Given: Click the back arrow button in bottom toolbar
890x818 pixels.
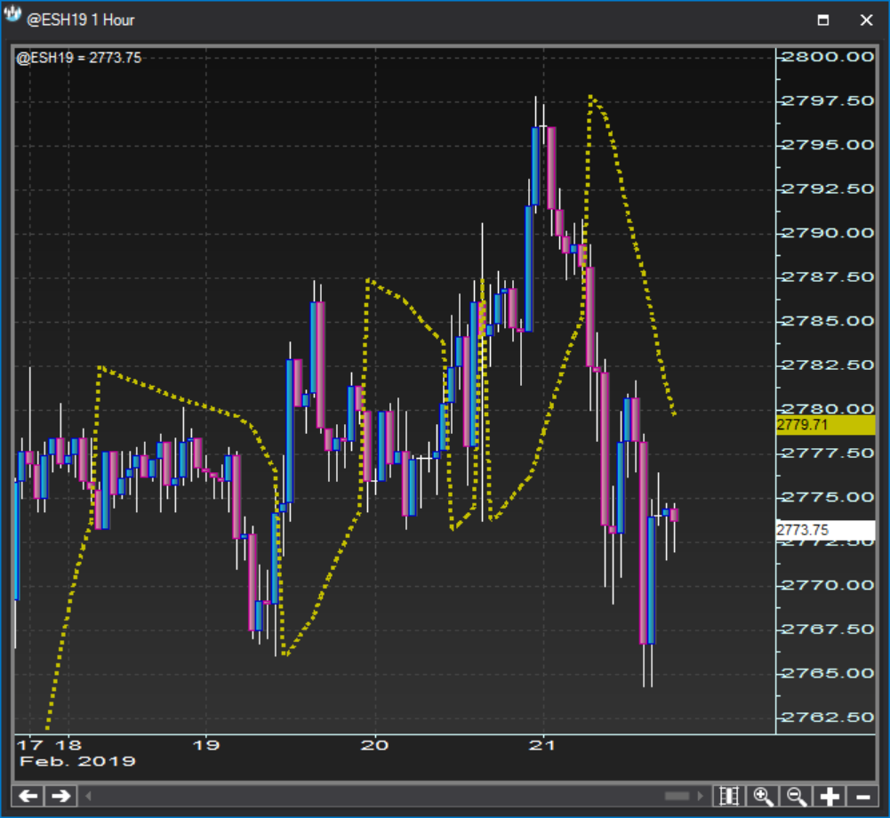Looking at the screenshot, I should pyautogui.click(x=28, y=796).
